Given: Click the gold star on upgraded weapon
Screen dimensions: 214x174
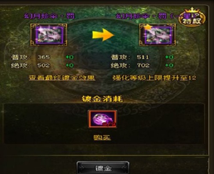Looking at the screenshot, I should [148, 27].
